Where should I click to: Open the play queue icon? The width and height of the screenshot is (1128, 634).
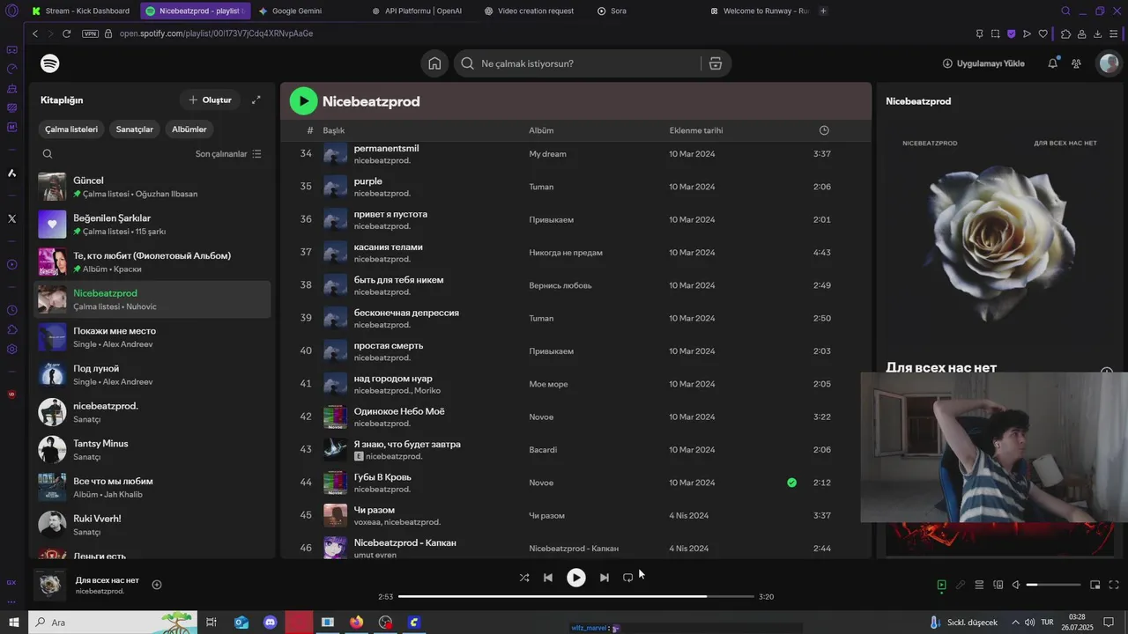click(979, 585)
